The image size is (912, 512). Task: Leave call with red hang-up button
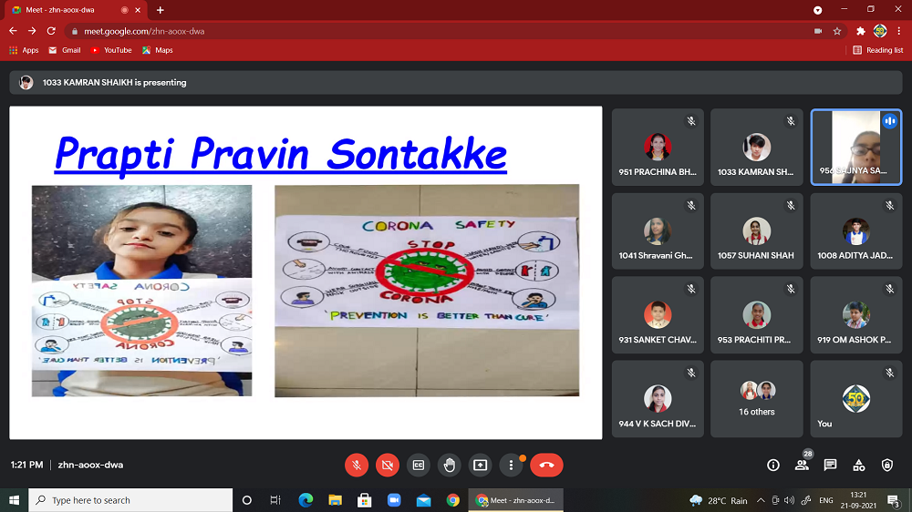click(x=546, y=465)
